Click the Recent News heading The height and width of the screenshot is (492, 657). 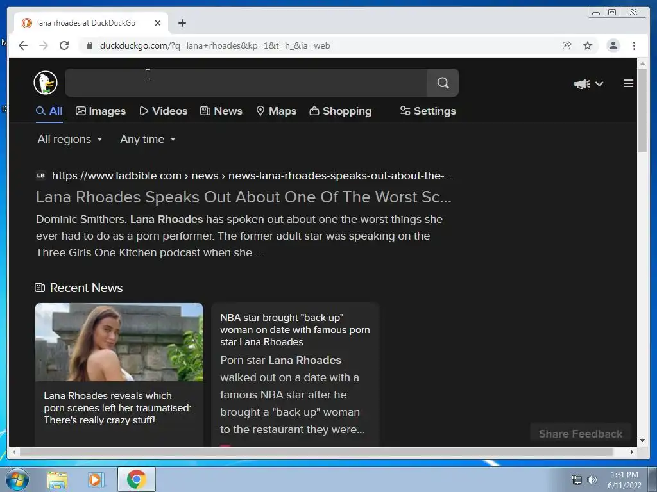tap(86, 288)
